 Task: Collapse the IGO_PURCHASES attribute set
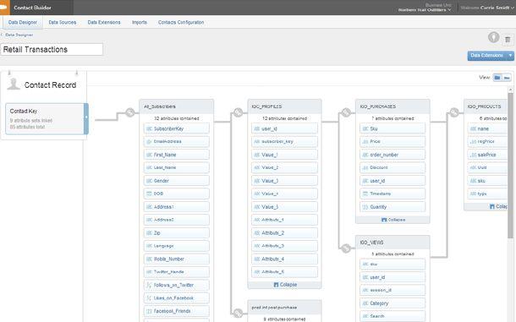[x=393, y=220]
